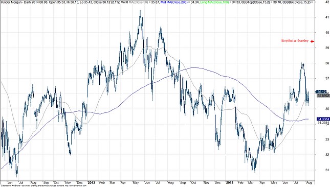Open the amibroker.com link in the footer
This screenshot has height=187, width=330.
click(76, 186)
